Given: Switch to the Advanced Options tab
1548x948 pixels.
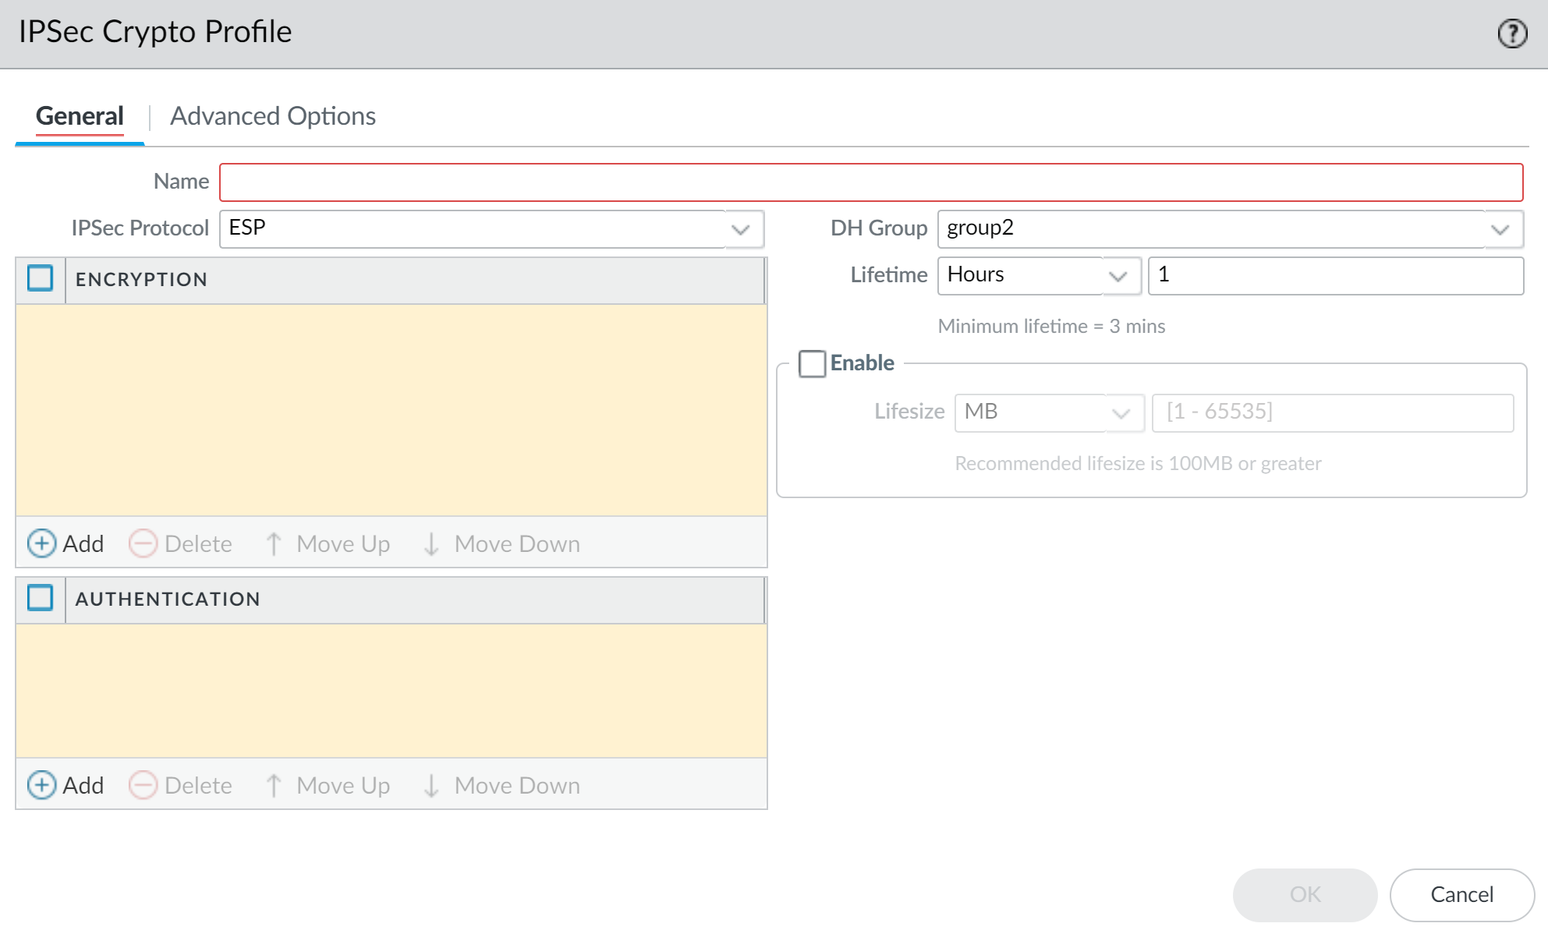Looking at the screenshot, I should click(x=273, y=116).
